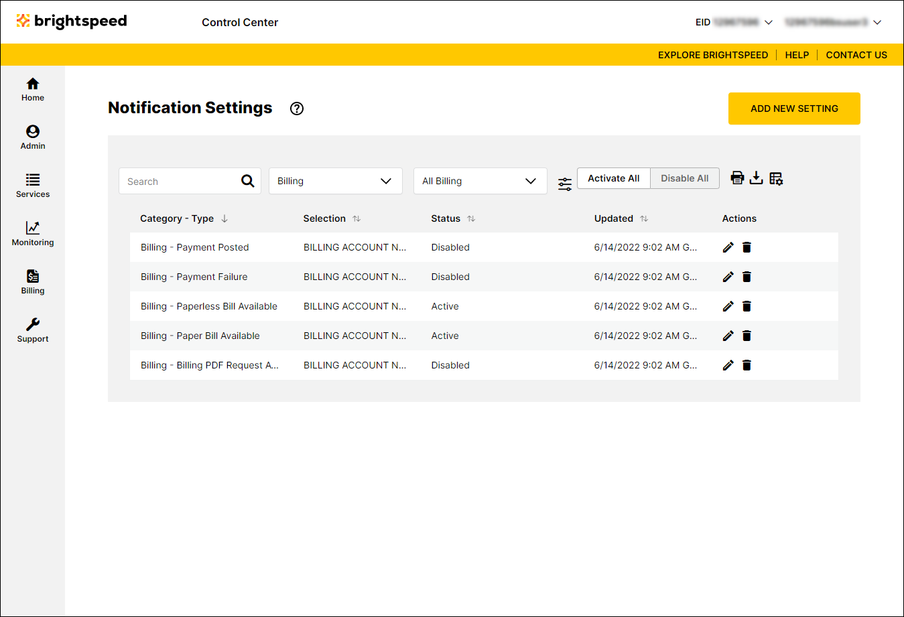
Task: Open the Contact Us link
Action: (x=856, y=55)
